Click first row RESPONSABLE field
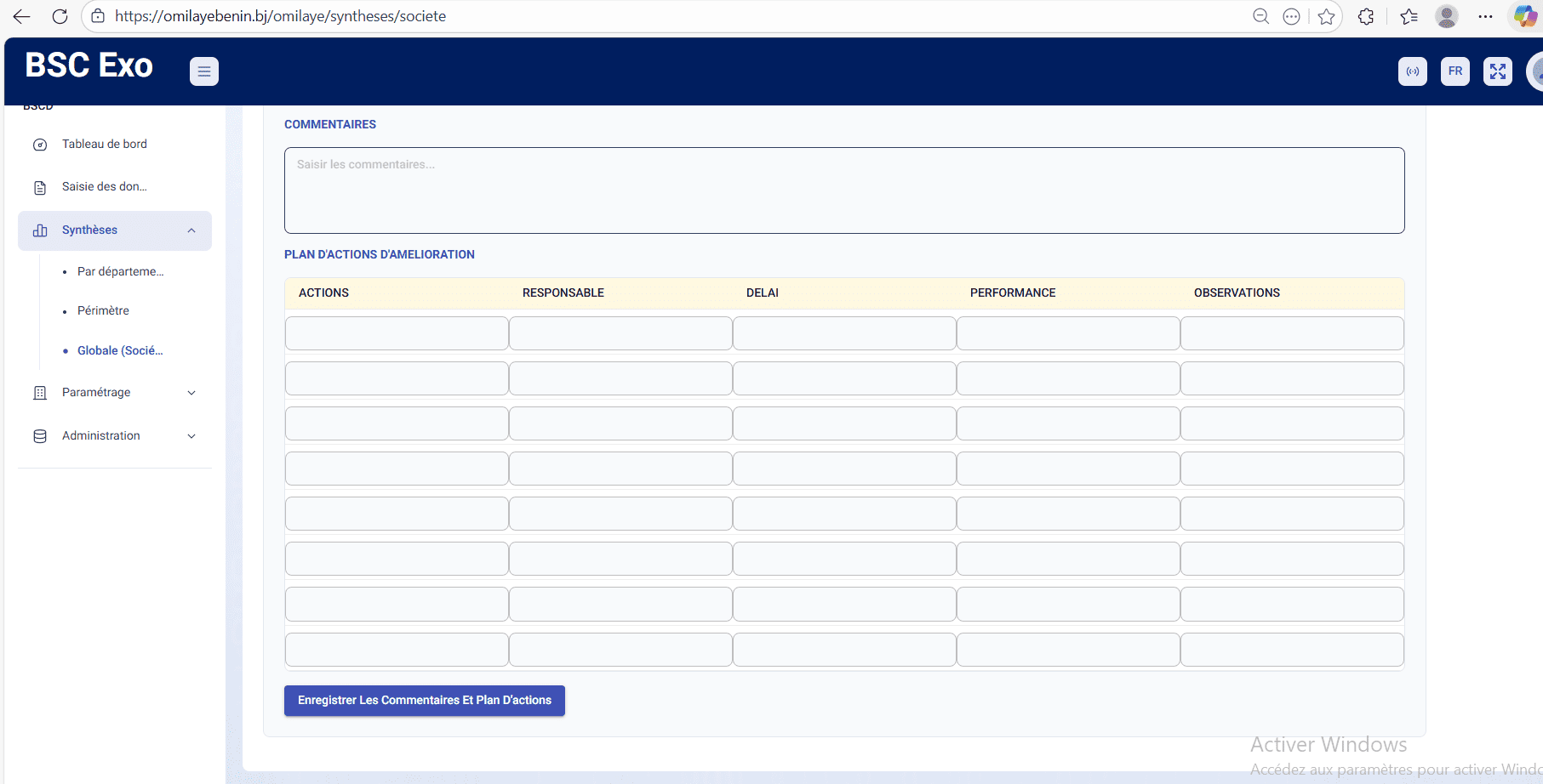1543x784 pixels. tap(620, 333)
